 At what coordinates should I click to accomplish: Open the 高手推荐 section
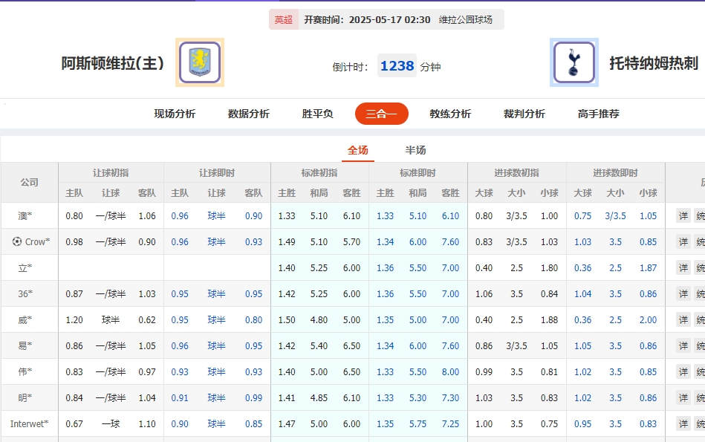click(x=598, y=114)
